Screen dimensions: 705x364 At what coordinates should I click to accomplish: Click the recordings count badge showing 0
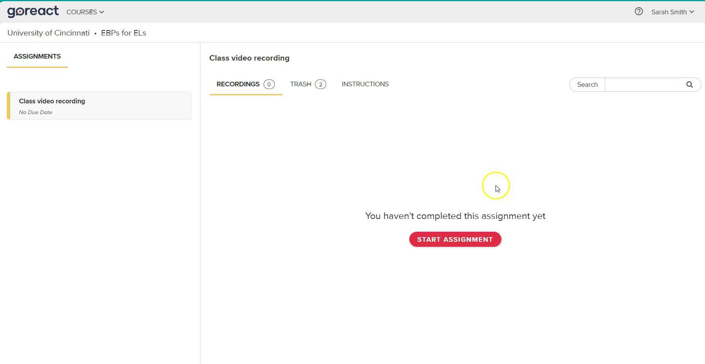coord(269,84)
